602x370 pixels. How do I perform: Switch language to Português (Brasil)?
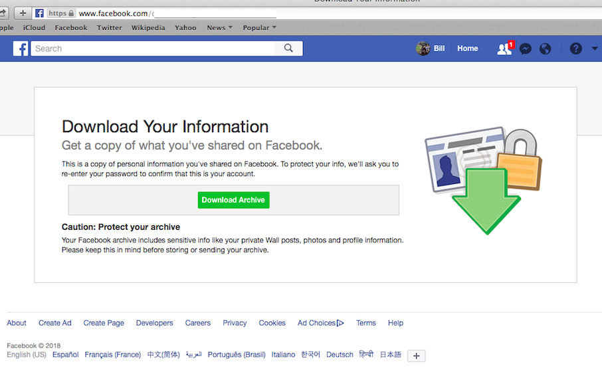(237, 355)
